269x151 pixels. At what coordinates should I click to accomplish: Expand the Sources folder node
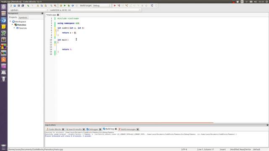coord(14,28)
